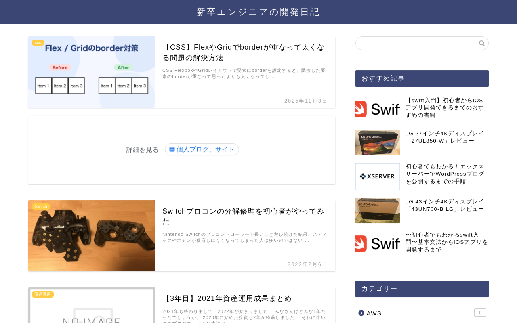Open the エックスサーバー WordPress blog guide article
This screenshot has width=517, height=323.
pyautogui.click(x=445, y=174)
